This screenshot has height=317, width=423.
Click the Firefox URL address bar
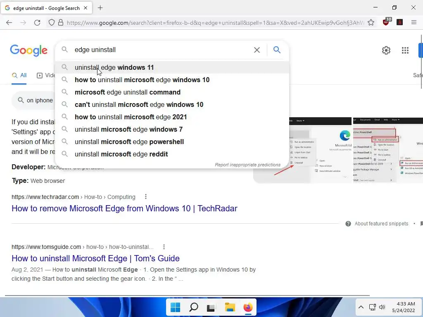point(215,23)
